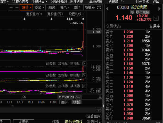Click 改参数 in first indicator panel

[x=51, y=63]
